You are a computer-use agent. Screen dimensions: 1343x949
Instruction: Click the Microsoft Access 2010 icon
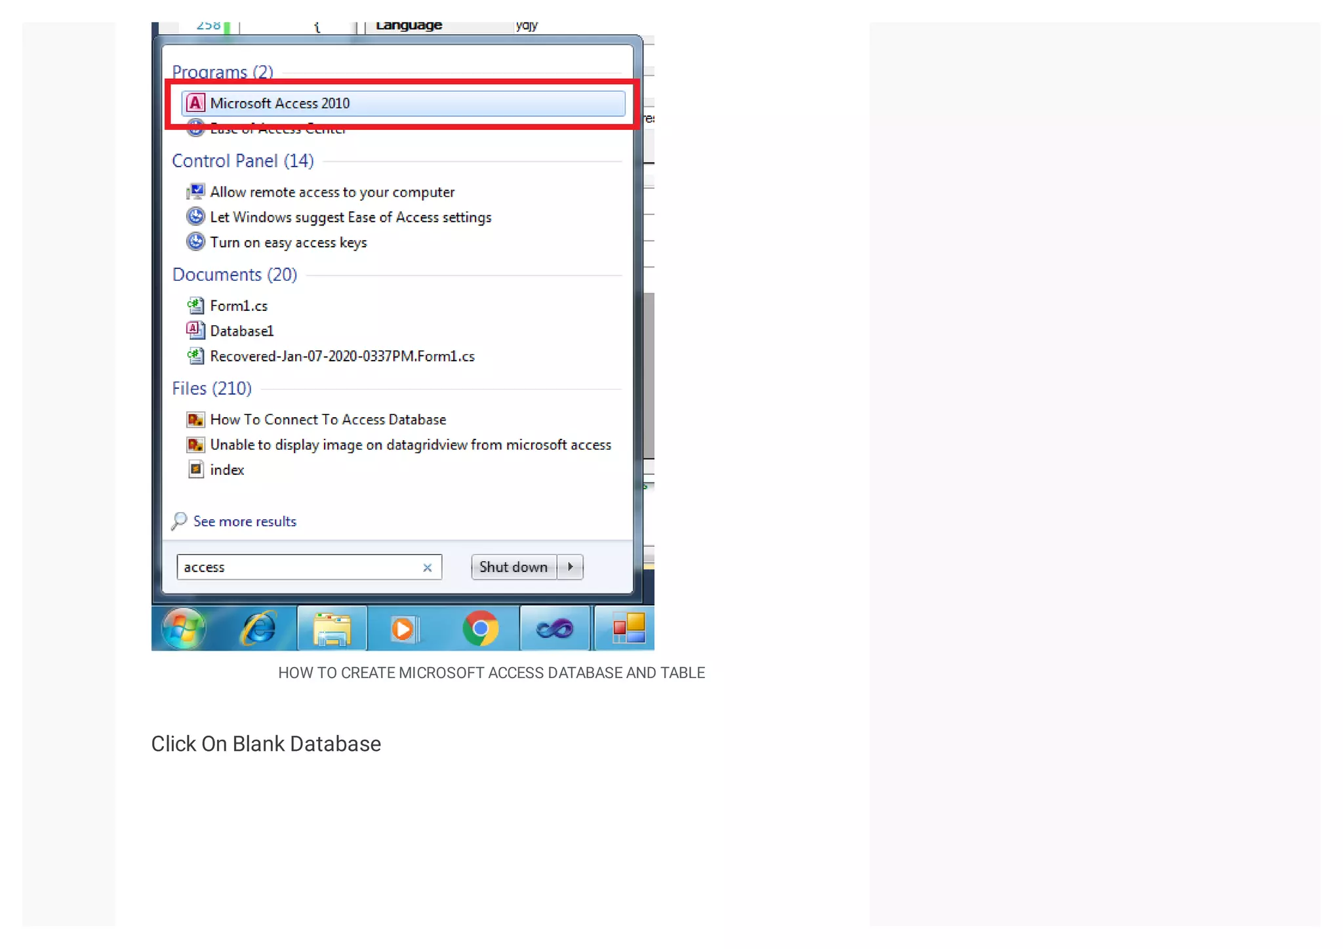point(195,103)
